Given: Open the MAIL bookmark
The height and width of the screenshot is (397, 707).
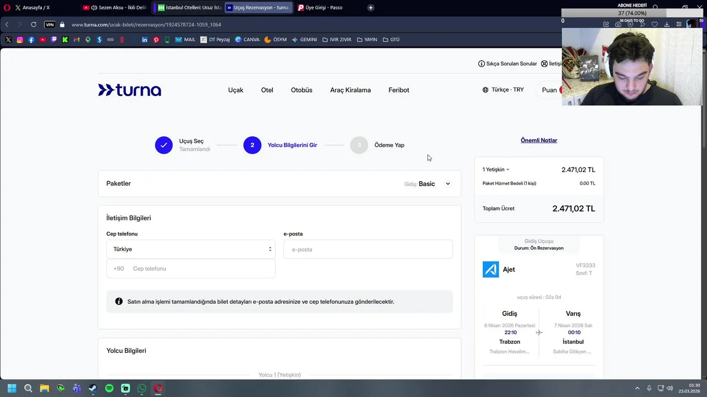Looking at the screenshot, I should [185, 40].
